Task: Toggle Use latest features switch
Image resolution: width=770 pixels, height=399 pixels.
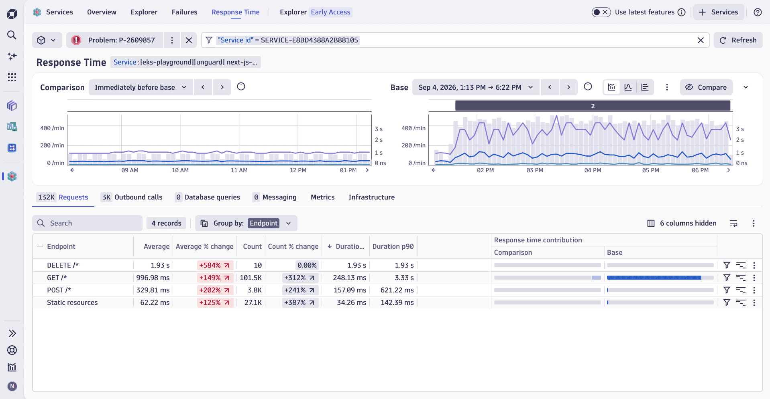Action: (x=601, y=12)
